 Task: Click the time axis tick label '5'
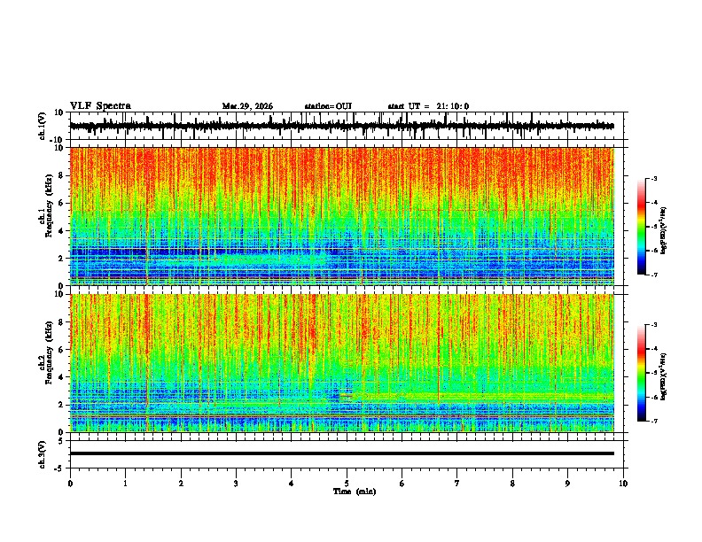(347, 484)
